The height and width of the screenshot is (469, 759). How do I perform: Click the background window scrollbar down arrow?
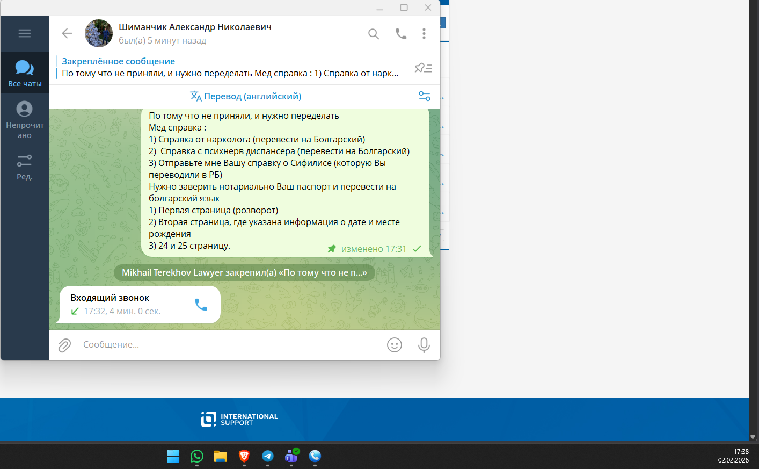pyautogui.click(x=753, y=437)
